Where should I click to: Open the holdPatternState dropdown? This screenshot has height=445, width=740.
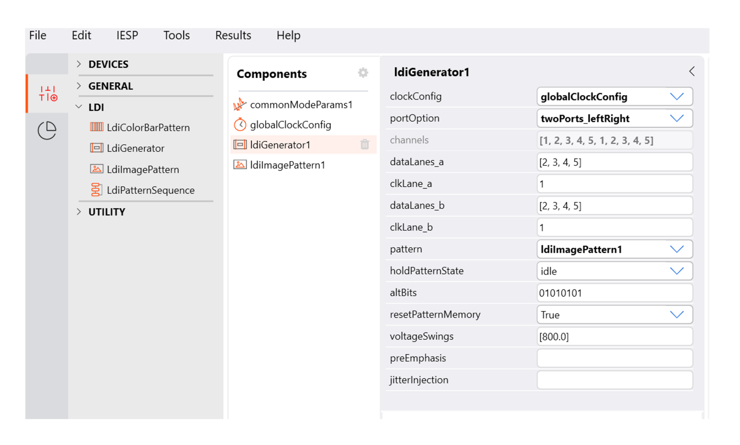click(676, 271)
